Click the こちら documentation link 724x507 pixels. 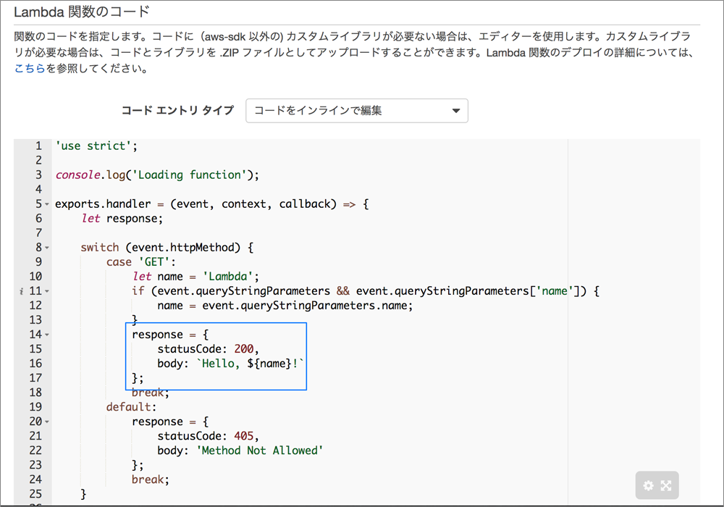tap(30, 69)
